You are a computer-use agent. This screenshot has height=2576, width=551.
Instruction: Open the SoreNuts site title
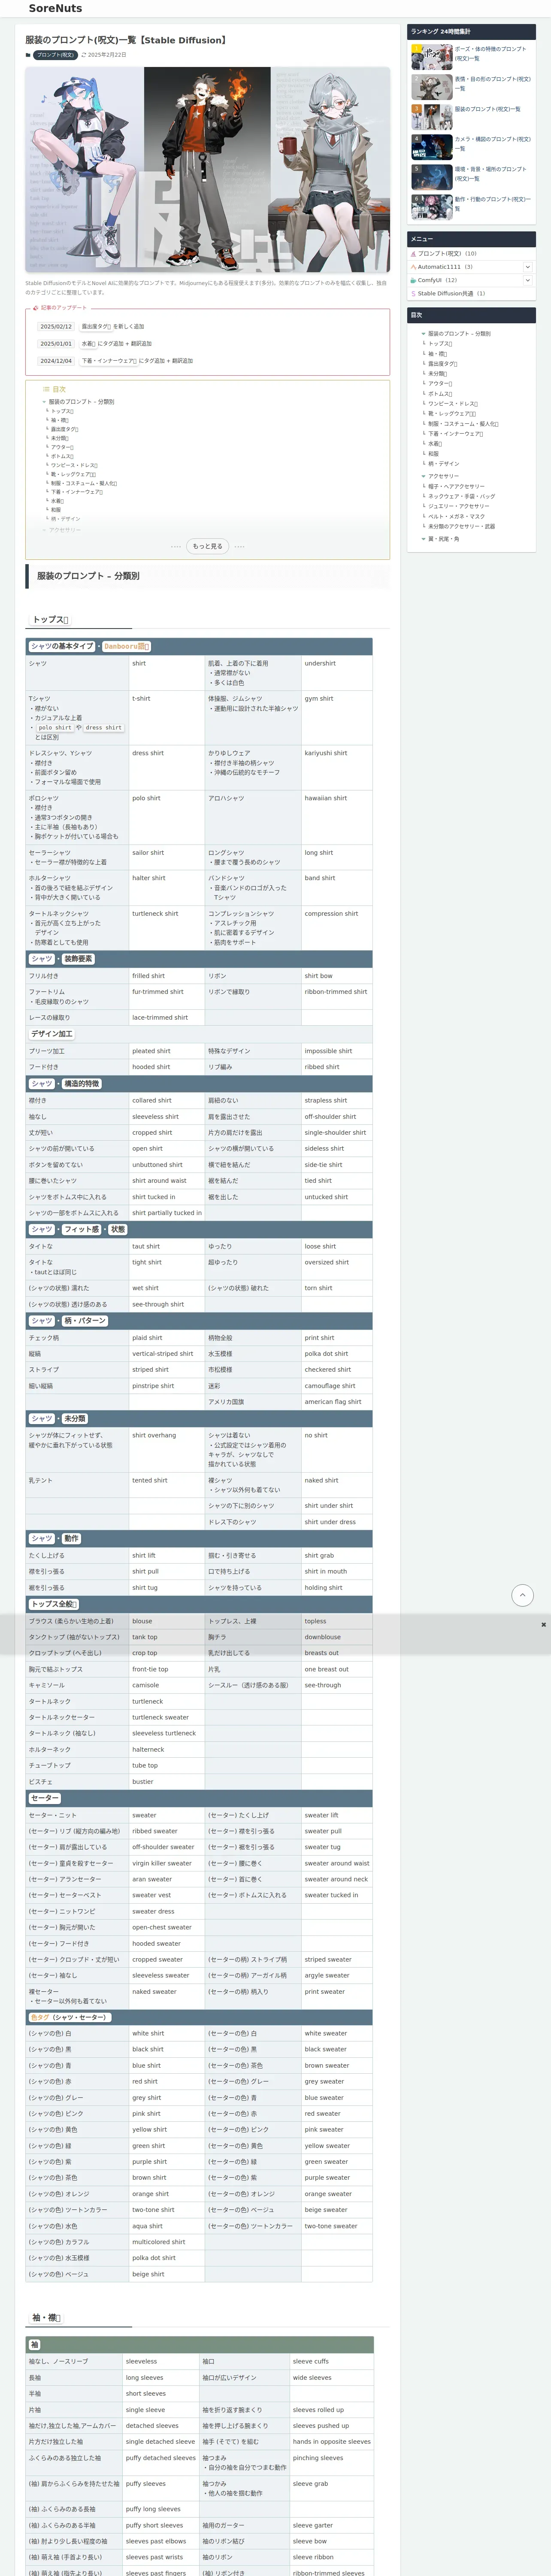click(x=55, y=8)
